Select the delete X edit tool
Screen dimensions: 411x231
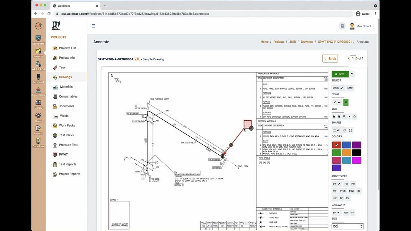point(349,116)
